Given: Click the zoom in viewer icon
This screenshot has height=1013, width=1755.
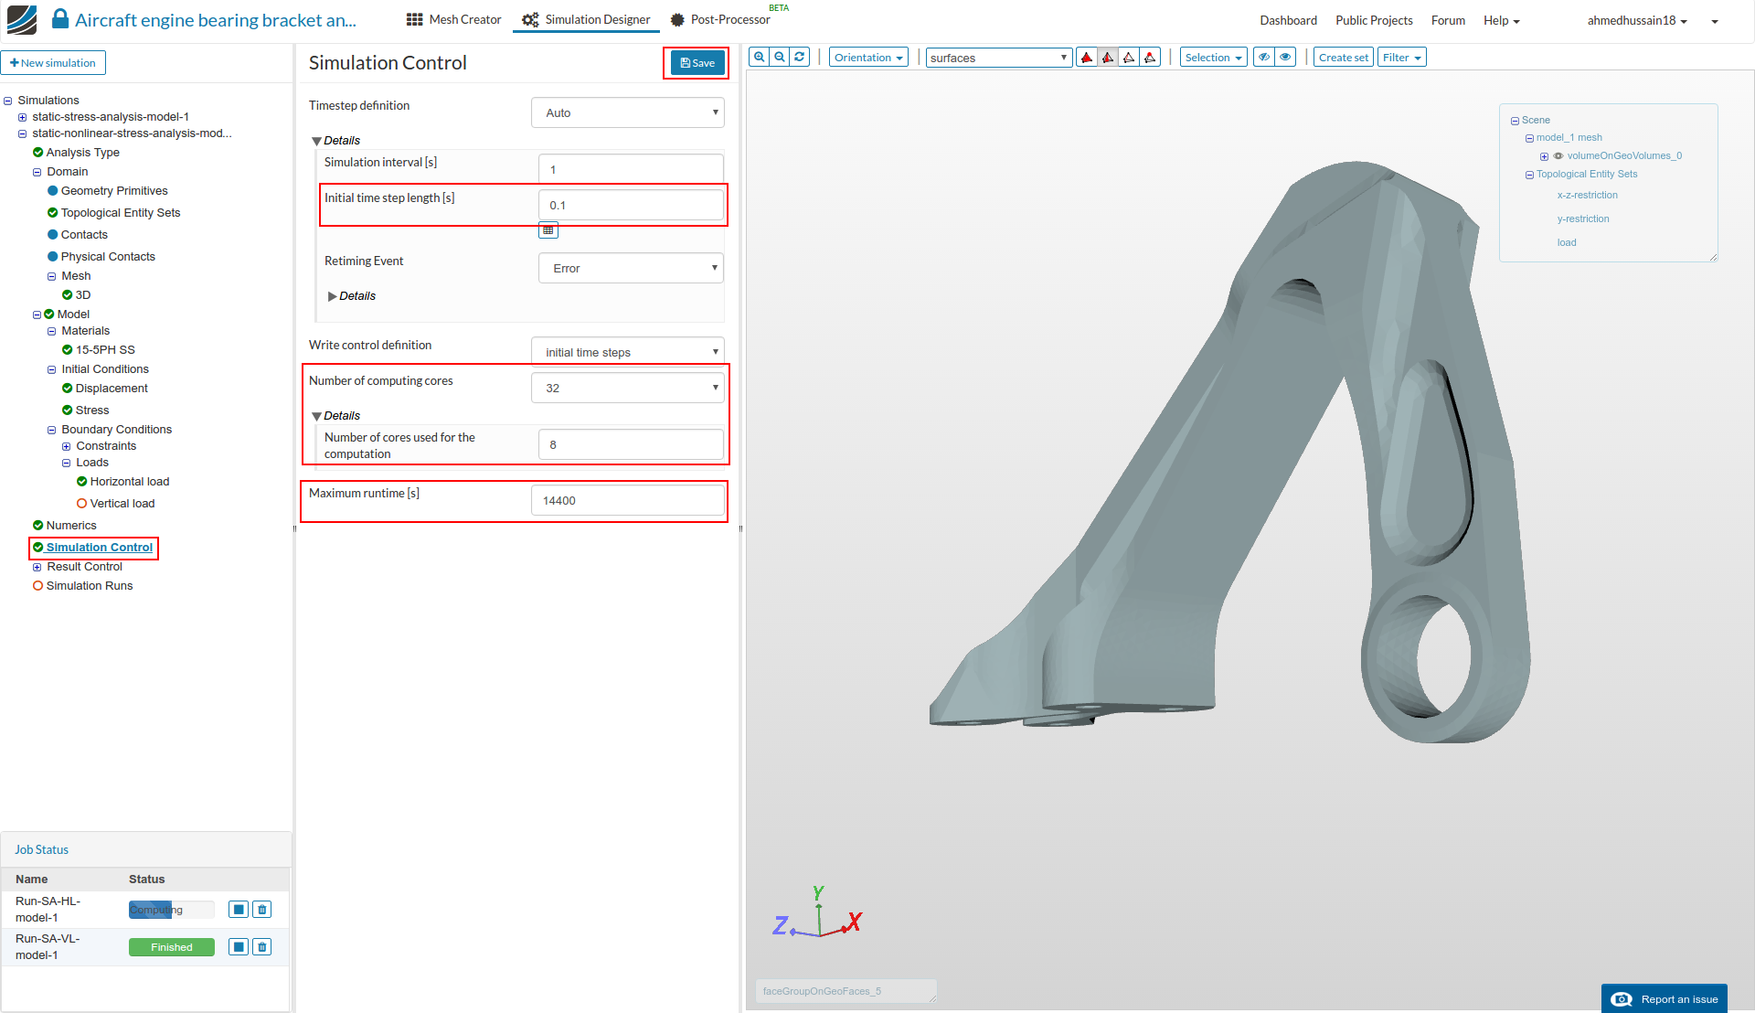Looking at the screenshot, I should [x=759, y=57].
